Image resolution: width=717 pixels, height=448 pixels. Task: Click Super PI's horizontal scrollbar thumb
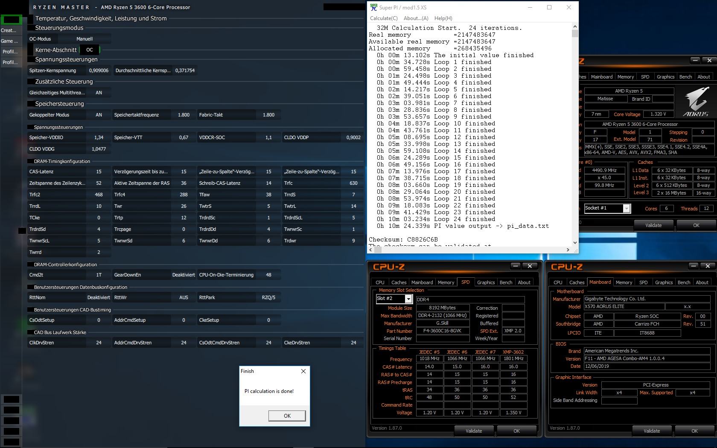tap(378, 250)
